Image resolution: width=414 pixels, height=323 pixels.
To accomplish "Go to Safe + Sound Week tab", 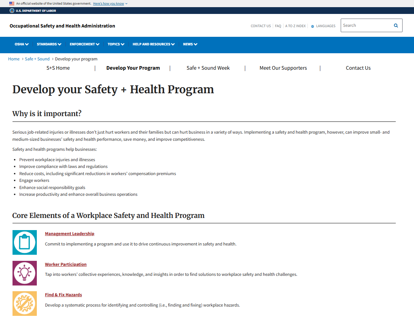I will point(208,68).
